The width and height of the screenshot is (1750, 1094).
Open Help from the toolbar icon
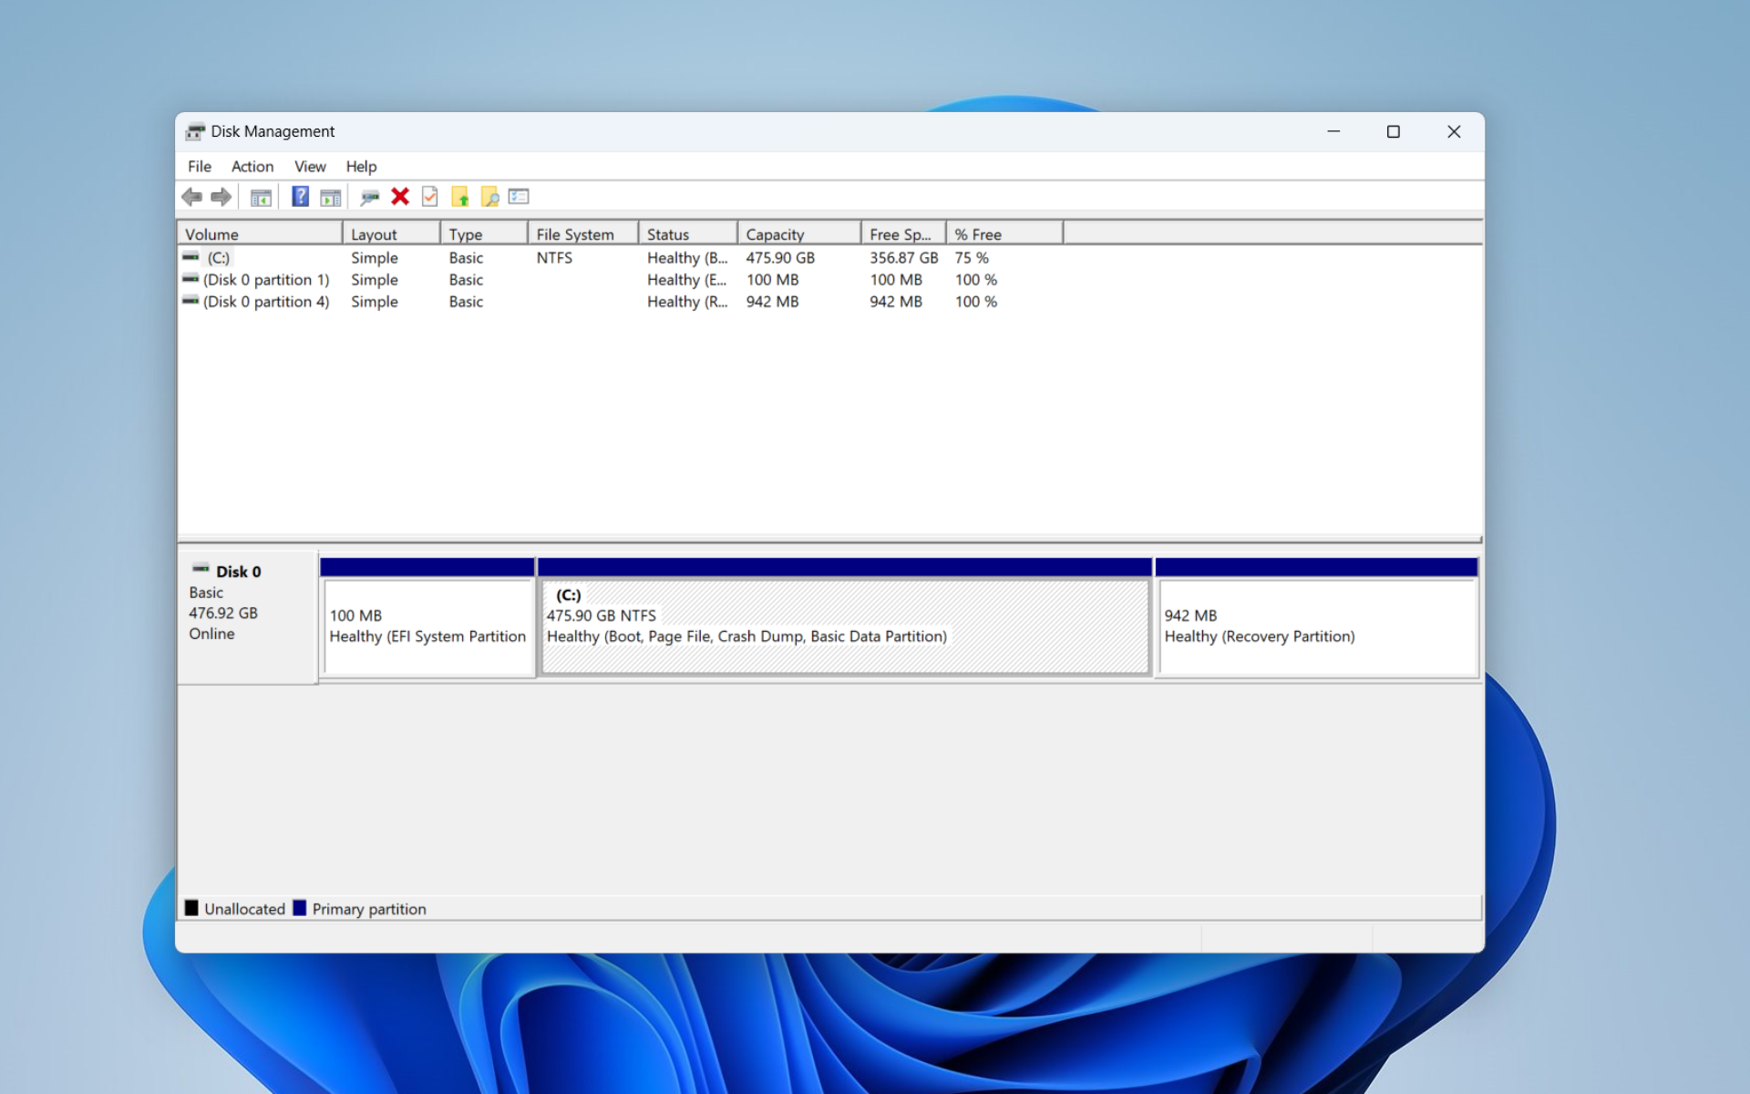300,196
